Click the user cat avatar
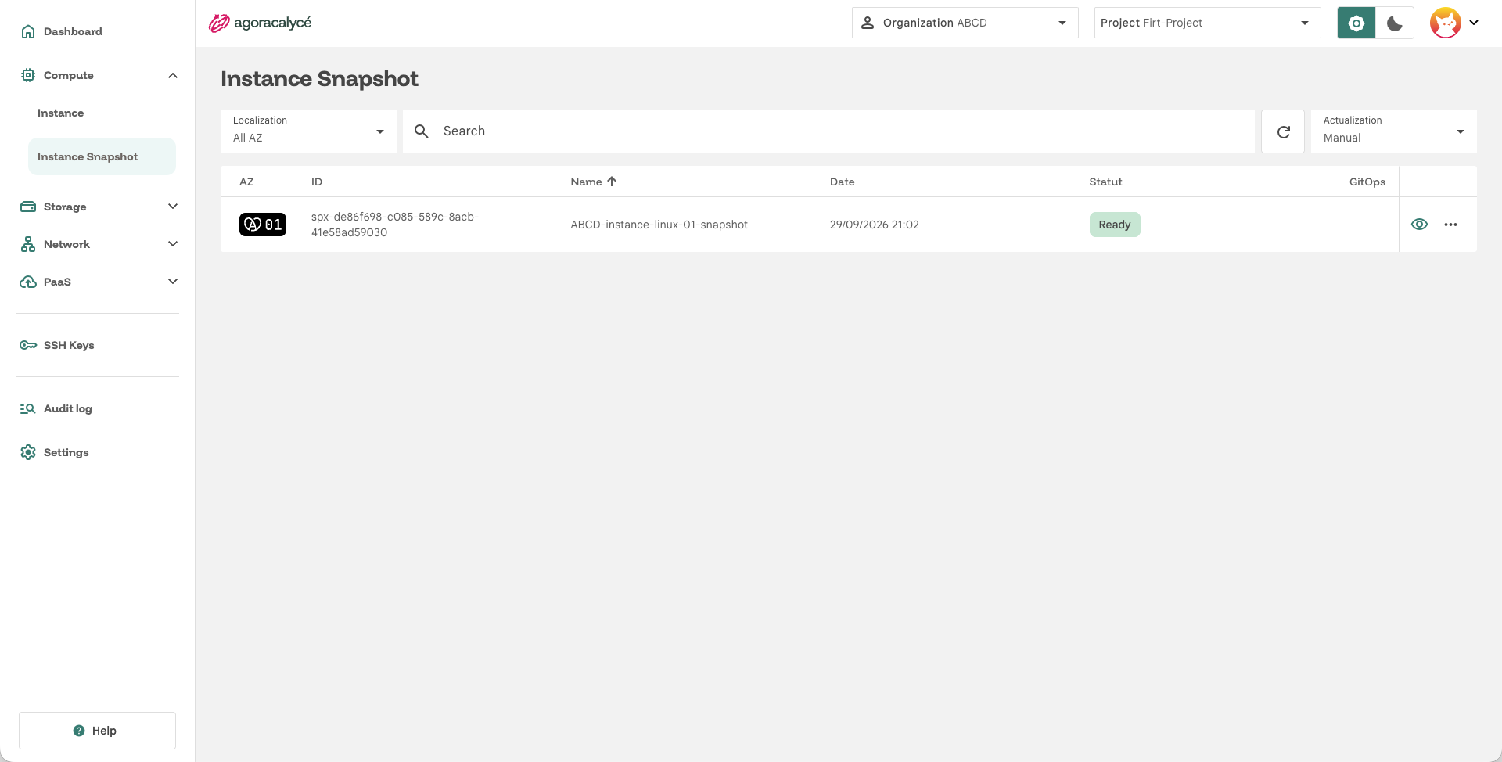 click(x=1445, y=23)
